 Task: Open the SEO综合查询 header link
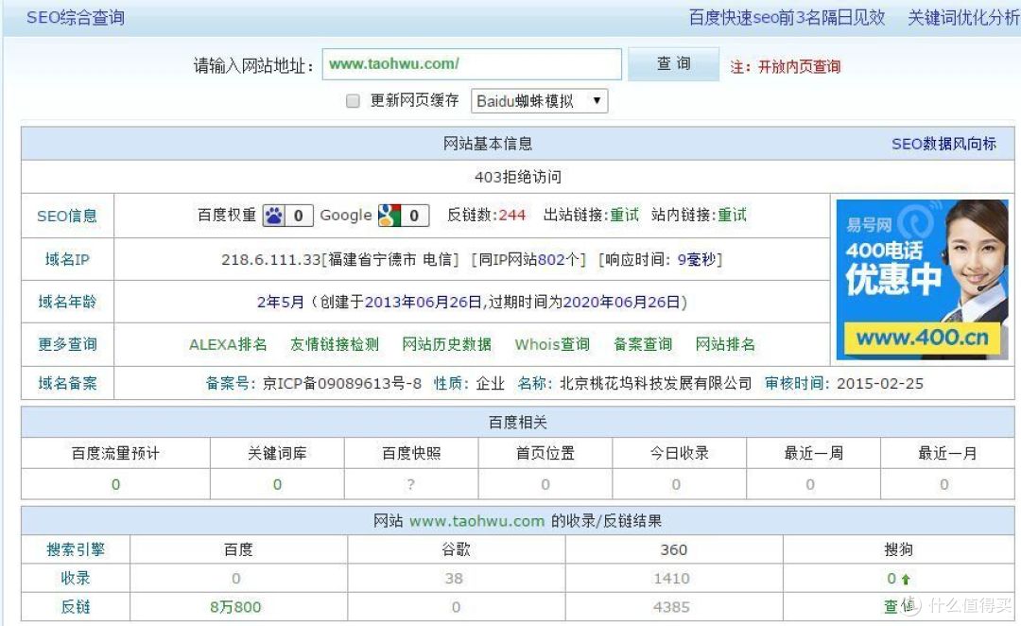point(76,18)
